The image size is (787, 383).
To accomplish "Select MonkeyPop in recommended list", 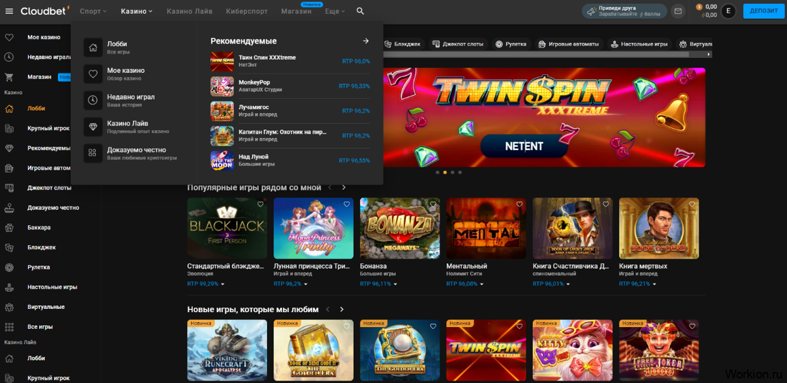I will [290, 86].
